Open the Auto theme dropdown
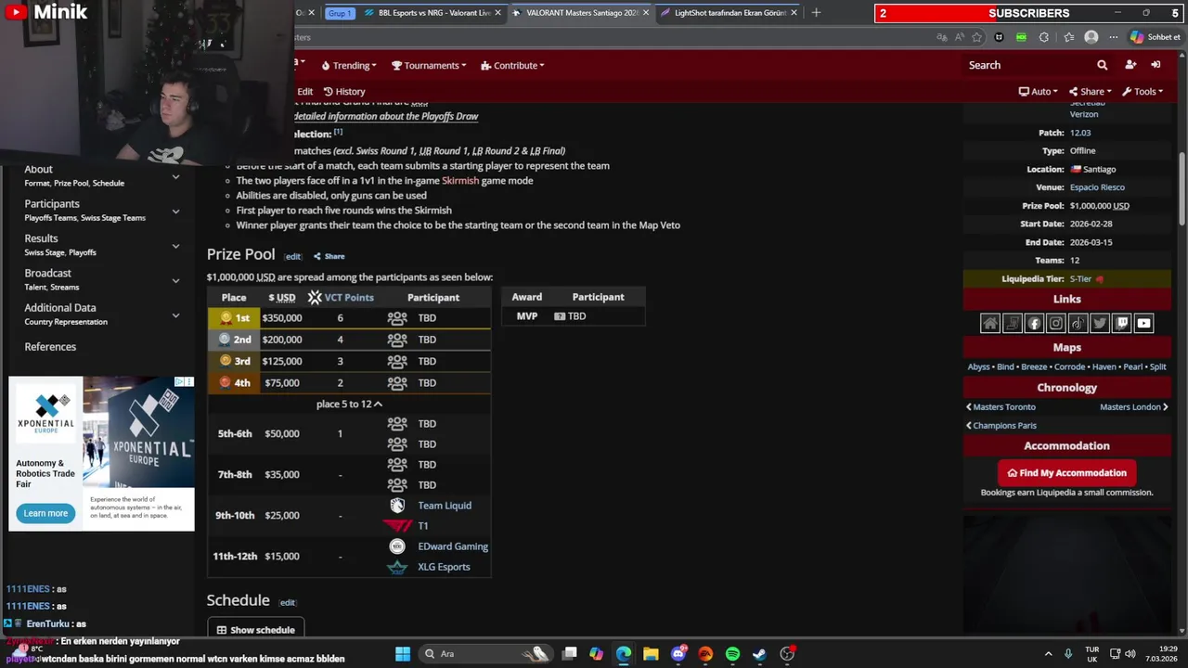1188x668 pixels. point(1039,92)
